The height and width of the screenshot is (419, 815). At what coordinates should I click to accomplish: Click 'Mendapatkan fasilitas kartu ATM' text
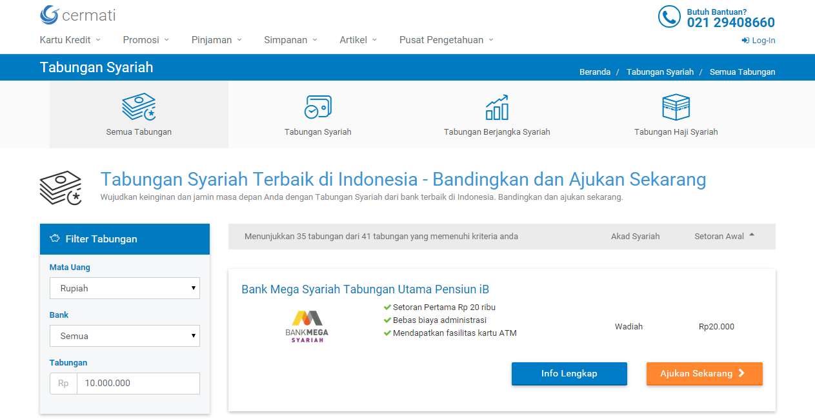(x=455, y=333)
